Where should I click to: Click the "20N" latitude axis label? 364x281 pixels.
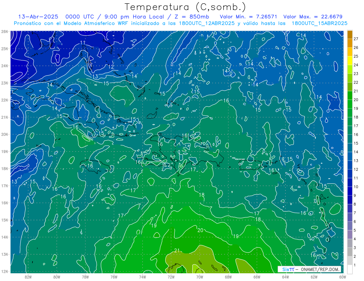coord(5,134)
